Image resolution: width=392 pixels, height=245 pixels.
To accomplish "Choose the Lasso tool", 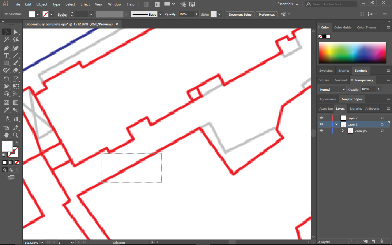I will tap(16, 40).
